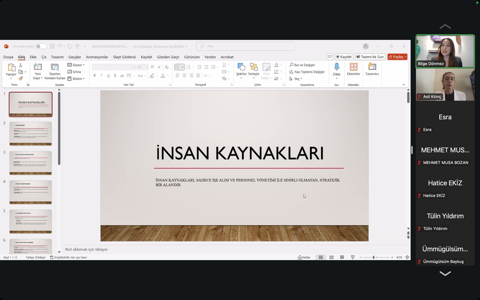Switch to the Animasyonlar tab
Viewport: 480px width, 300px height.
97,57
